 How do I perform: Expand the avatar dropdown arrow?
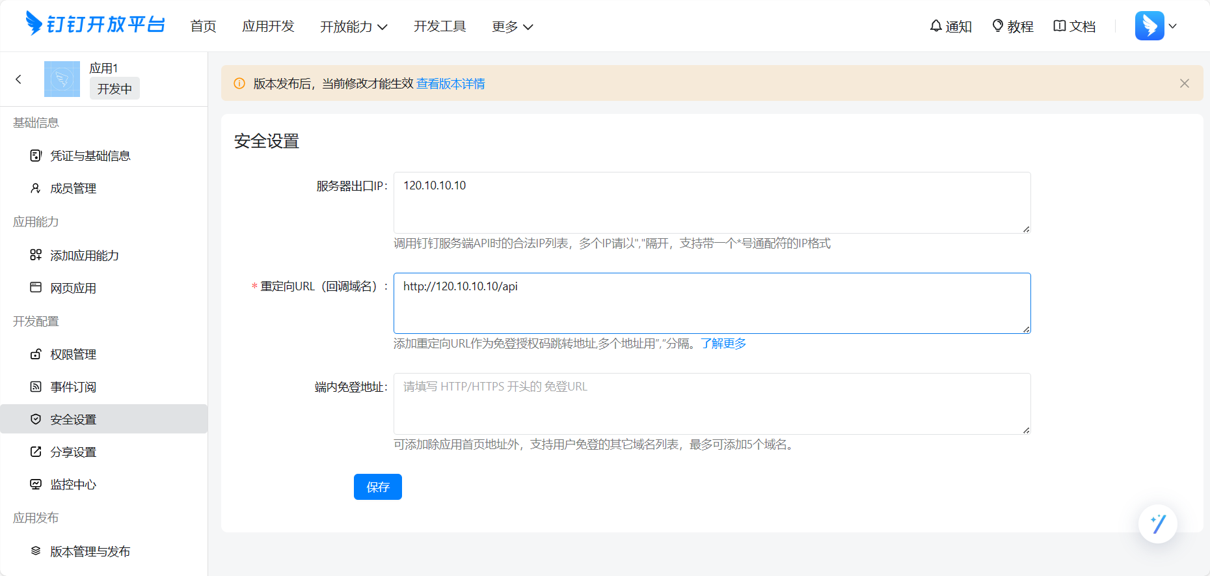coord(1172,27)
